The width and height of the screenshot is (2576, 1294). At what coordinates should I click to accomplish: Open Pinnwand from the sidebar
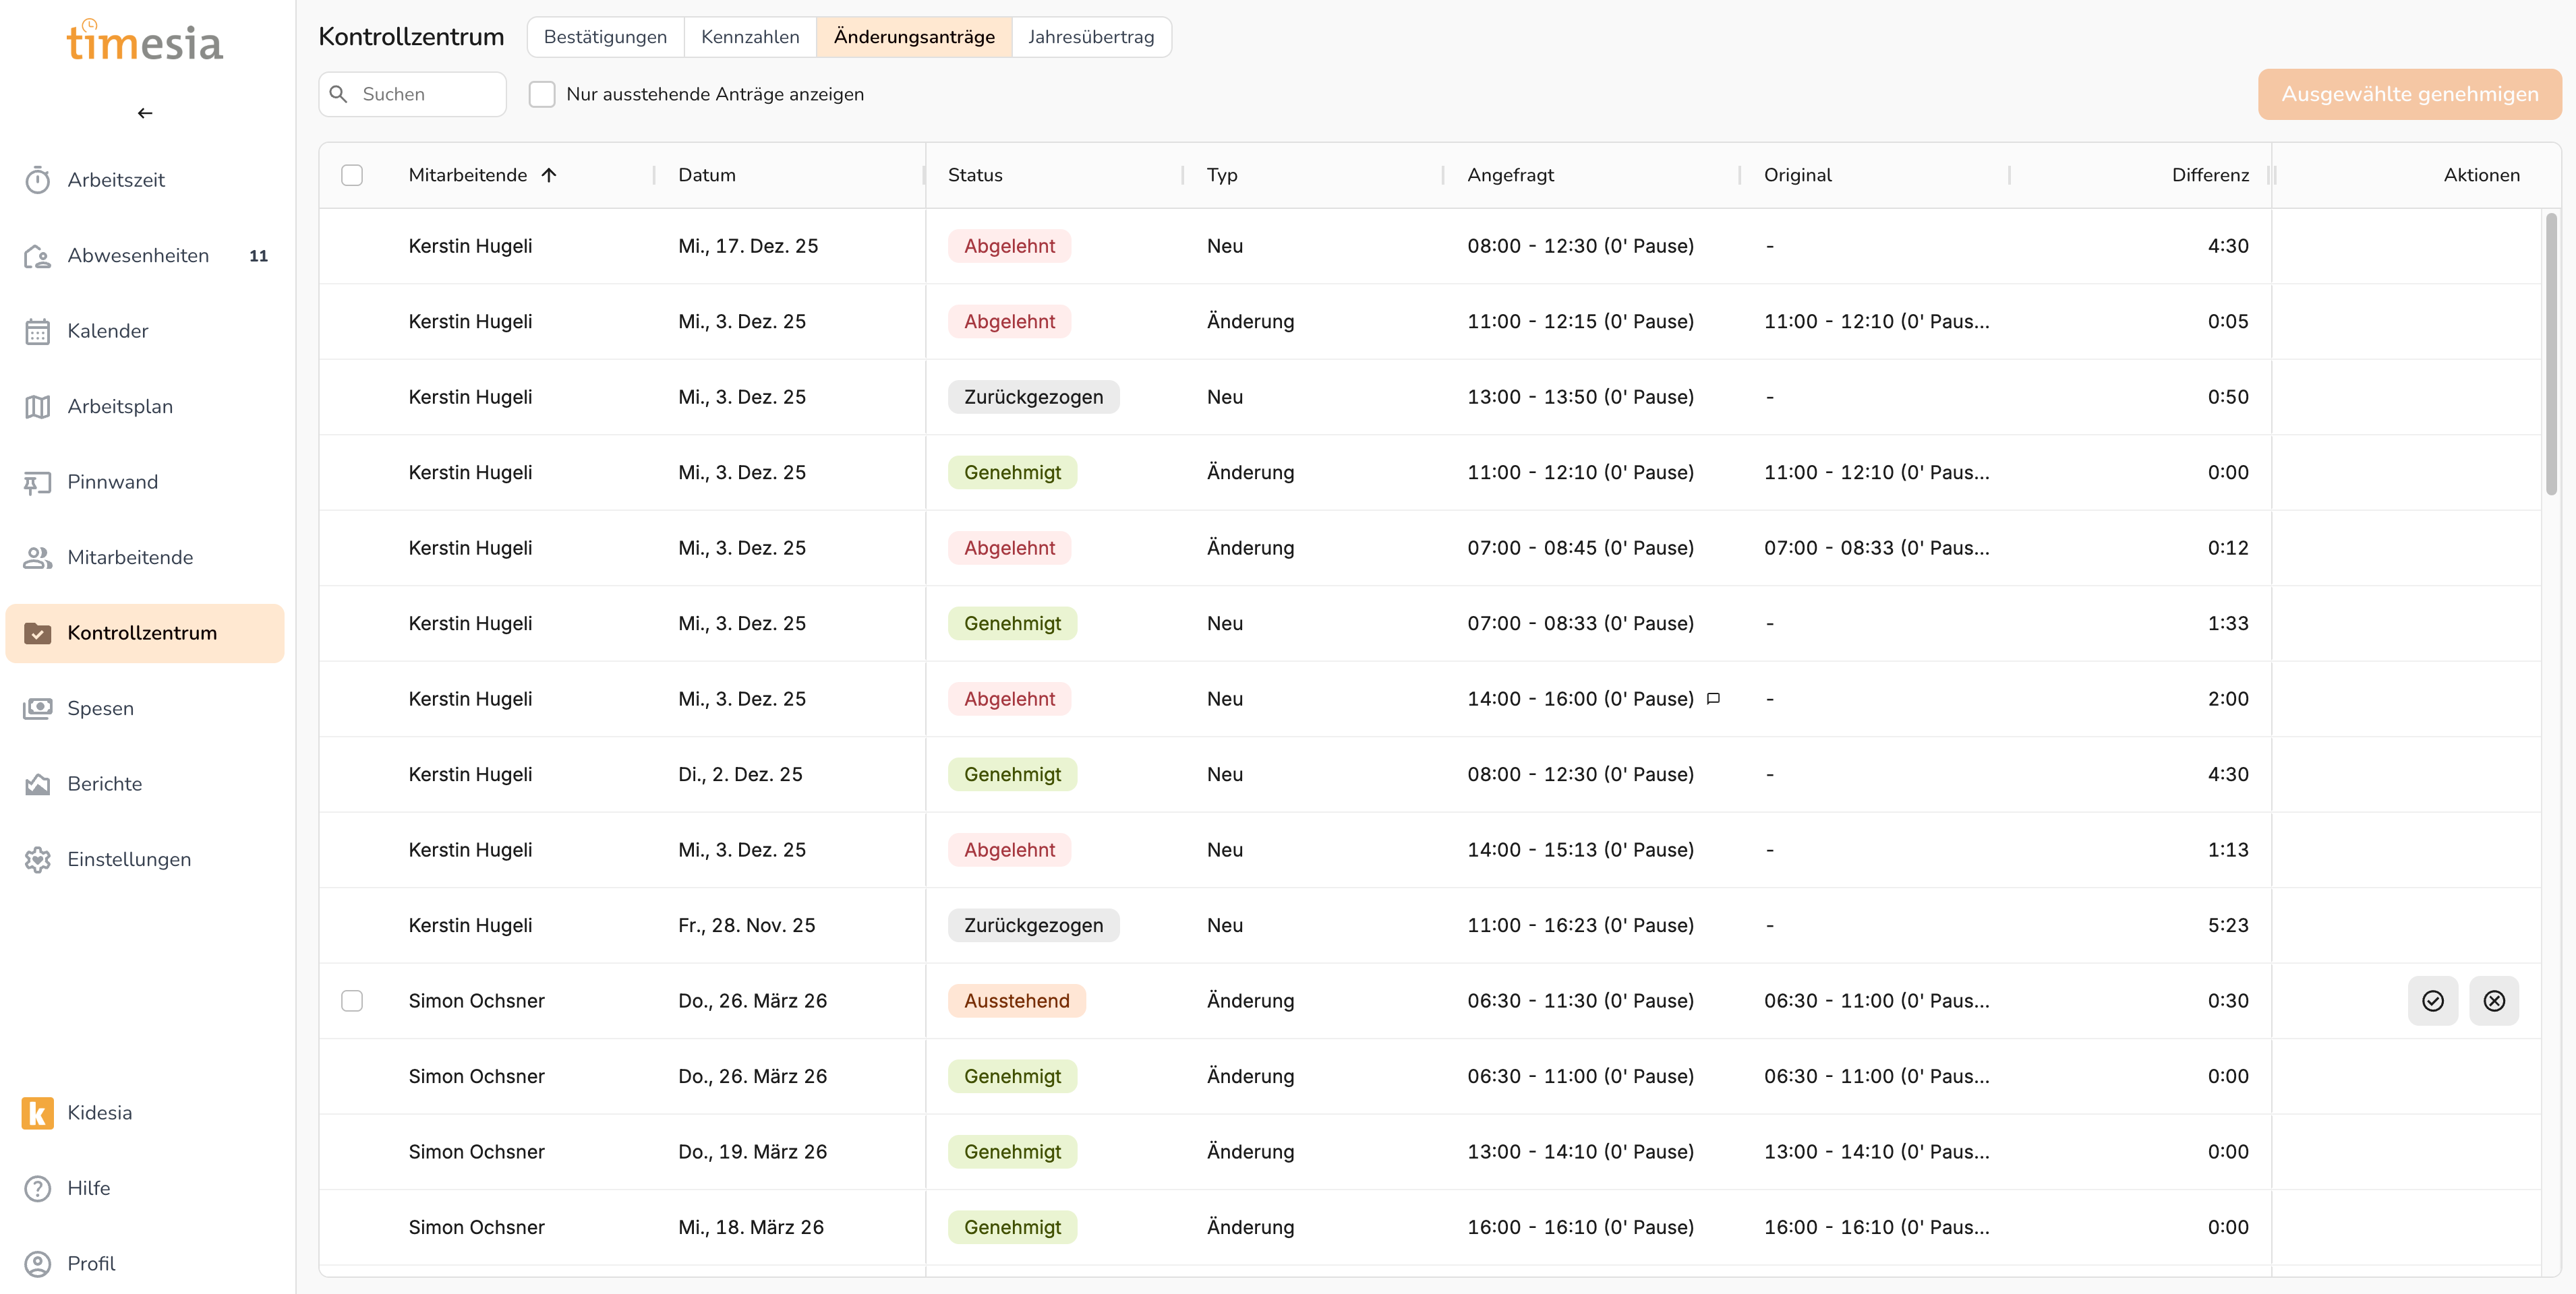(x=112, y=482)
